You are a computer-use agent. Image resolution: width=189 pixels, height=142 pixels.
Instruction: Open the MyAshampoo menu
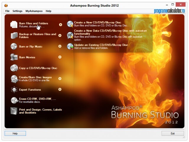[x=34, y=11]
